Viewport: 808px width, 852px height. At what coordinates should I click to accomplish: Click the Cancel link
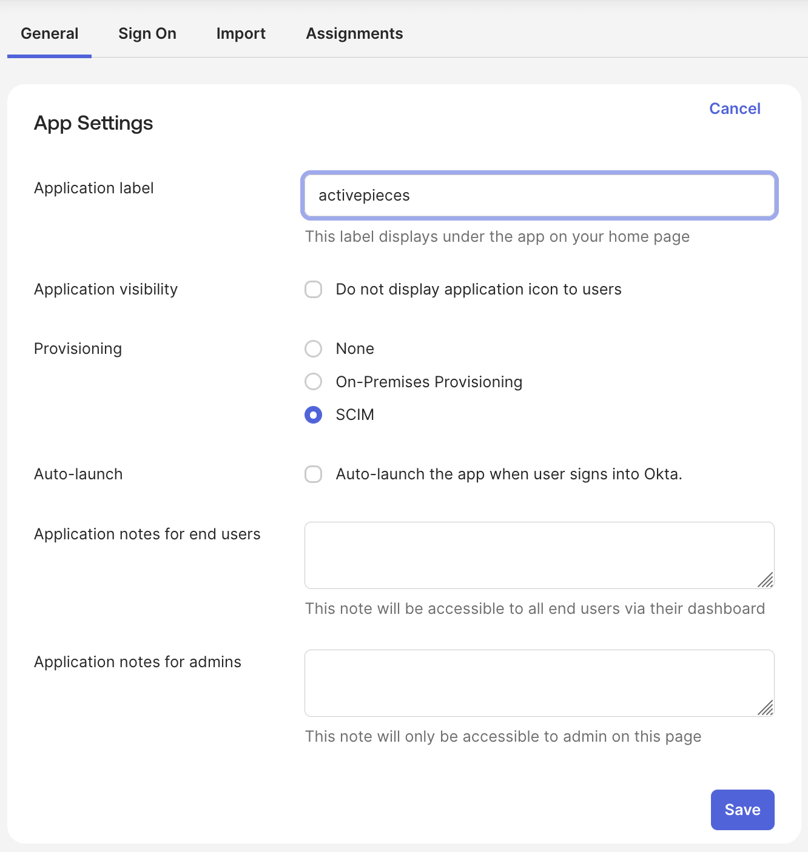(735, 108)
